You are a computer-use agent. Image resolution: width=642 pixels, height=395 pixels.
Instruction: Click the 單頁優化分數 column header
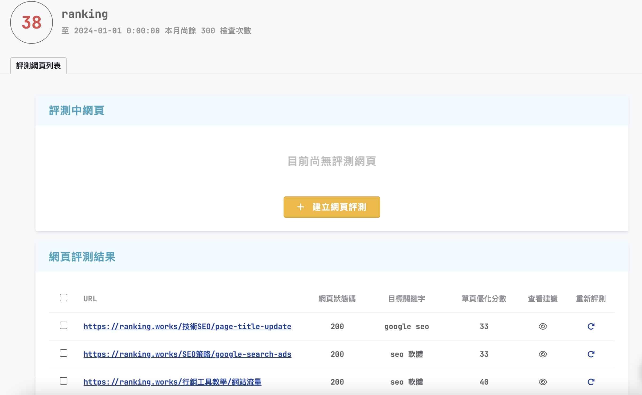(x=484, y=299)
